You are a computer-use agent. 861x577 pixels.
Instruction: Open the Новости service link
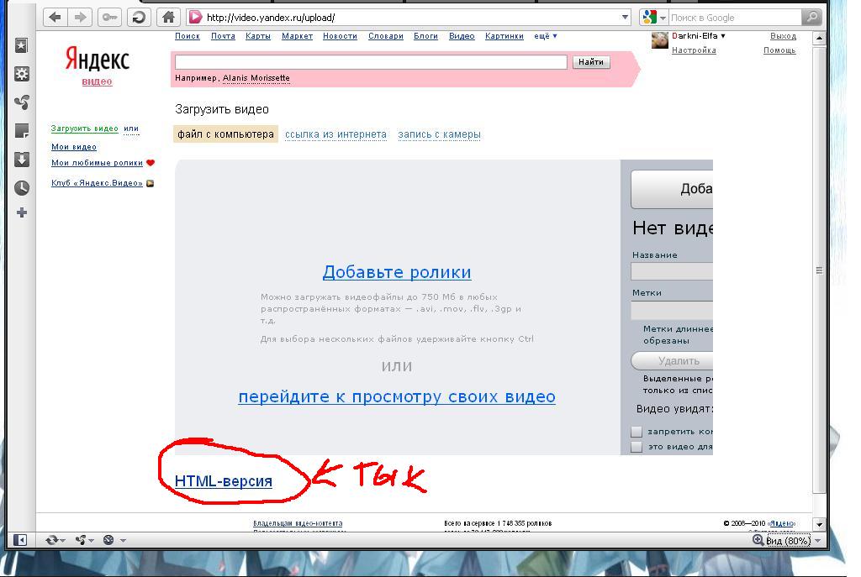(x=340, y=36)
